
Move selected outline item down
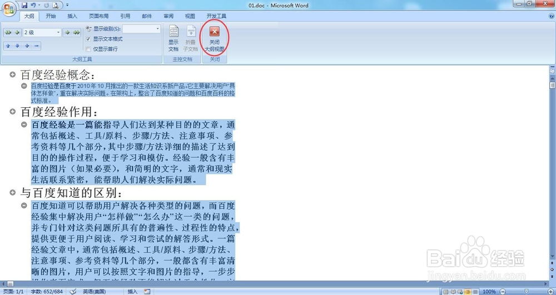17,46
